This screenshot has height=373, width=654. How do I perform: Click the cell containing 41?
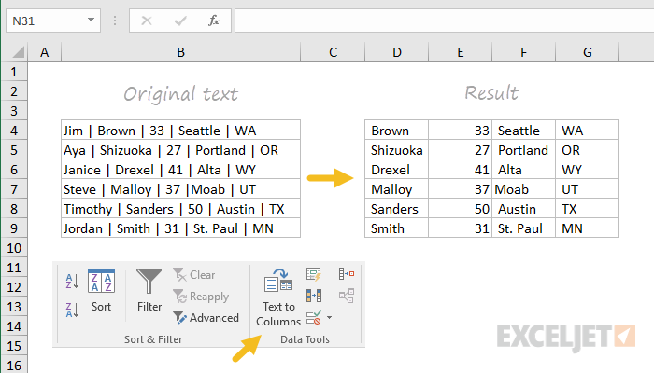[460, 170]
